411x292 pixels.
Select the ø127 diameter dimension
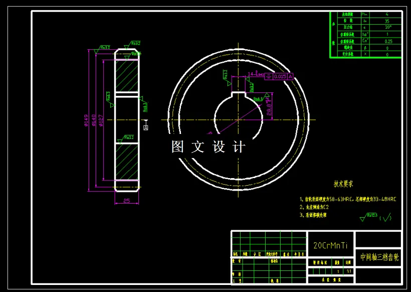click(x=101, y=120)
